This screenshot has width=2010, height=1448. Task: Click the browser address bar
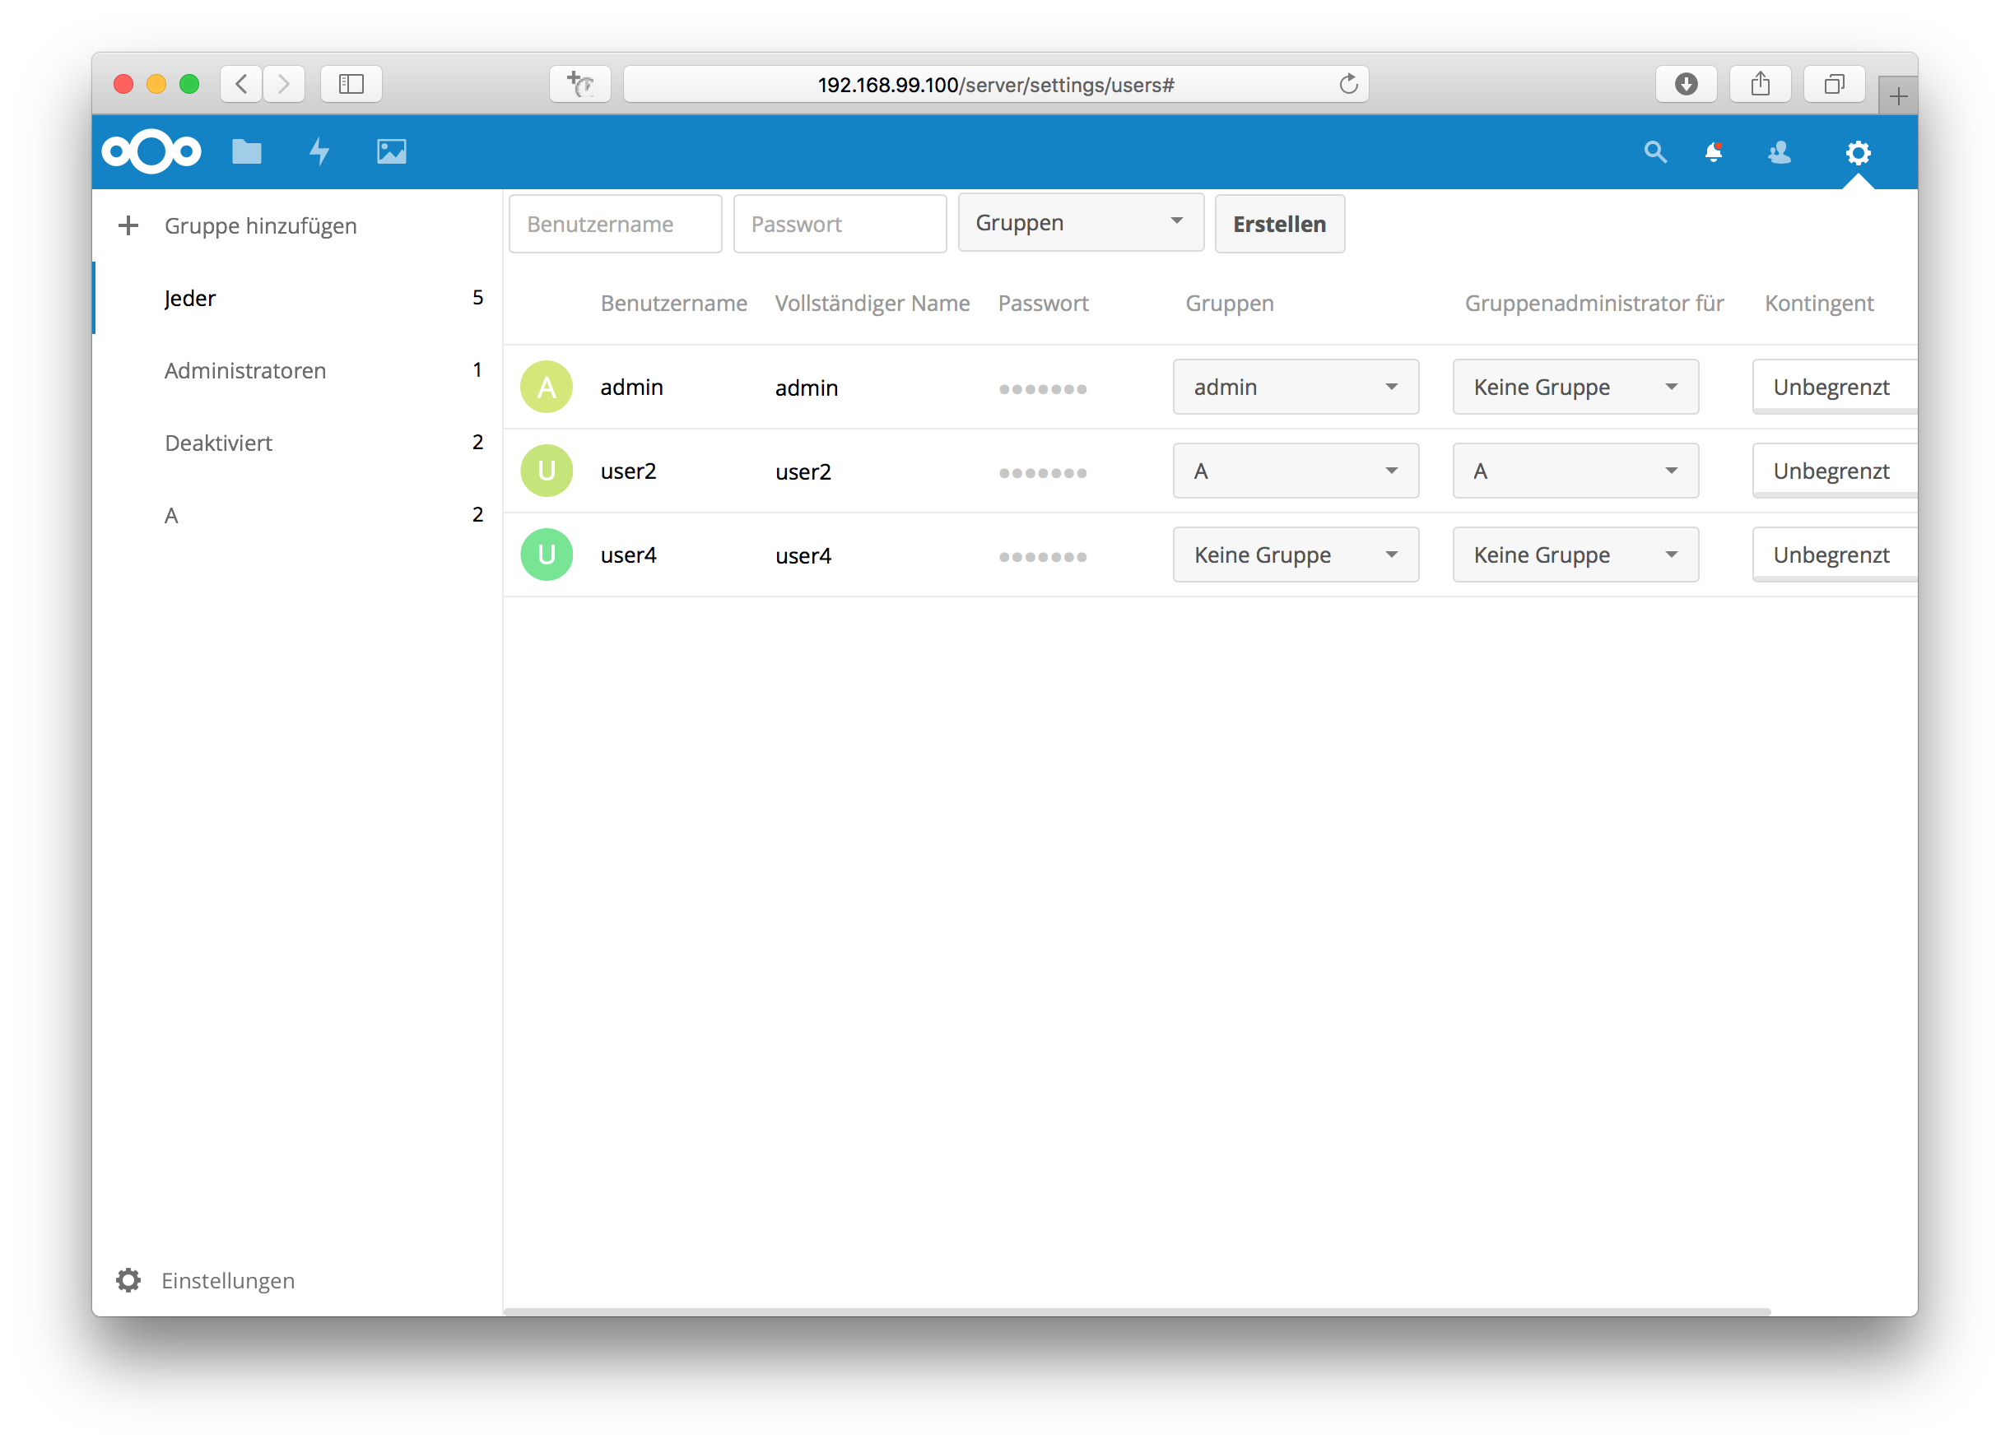click(995, 84)
